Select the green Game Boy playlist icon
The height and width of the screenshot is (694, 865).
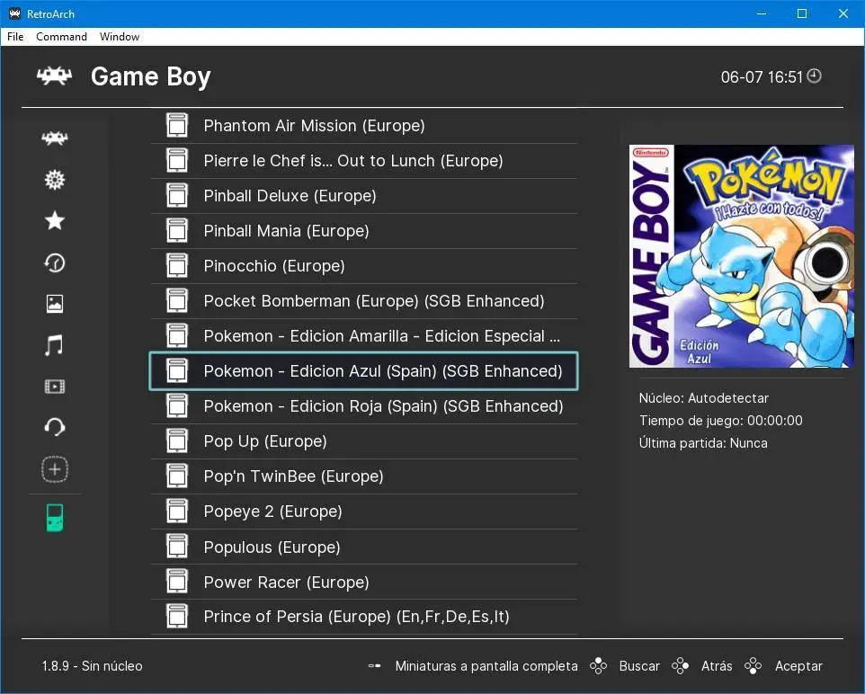pyautogui.click(x=55, y=518)
